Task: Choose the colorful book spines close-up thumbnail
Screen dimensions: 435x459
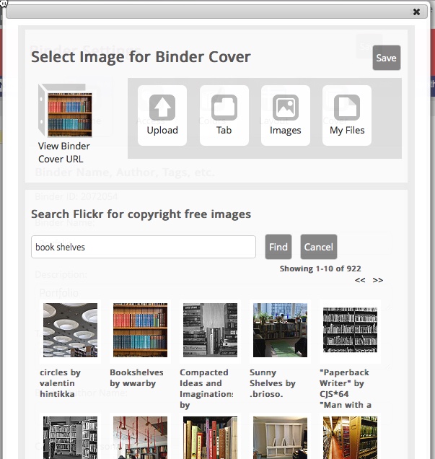Action: (210, 437)
